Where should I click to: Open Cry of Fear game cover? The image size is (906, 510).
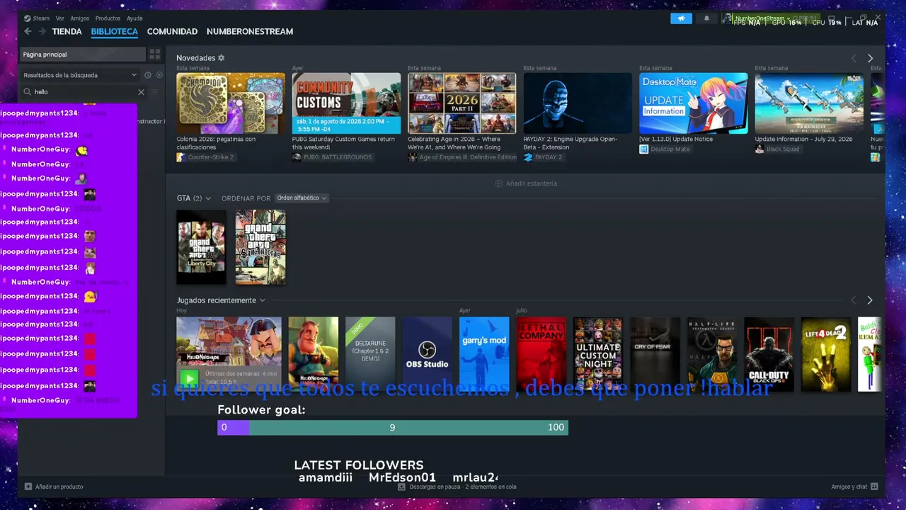655,354
